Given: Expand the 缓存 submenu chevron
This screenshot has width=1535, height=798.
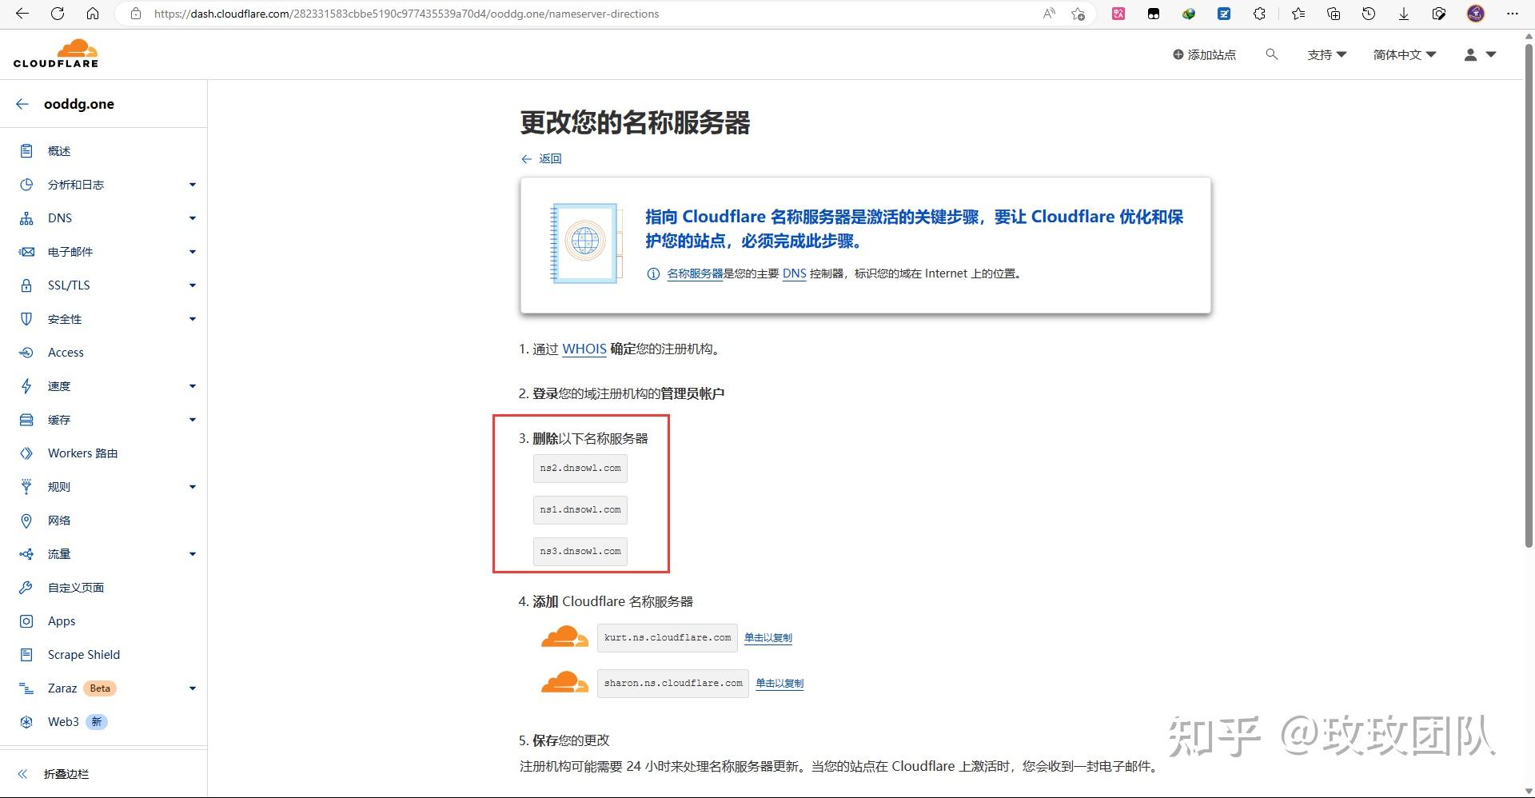Looking at the screenshot, I should [x=192, y=419].
